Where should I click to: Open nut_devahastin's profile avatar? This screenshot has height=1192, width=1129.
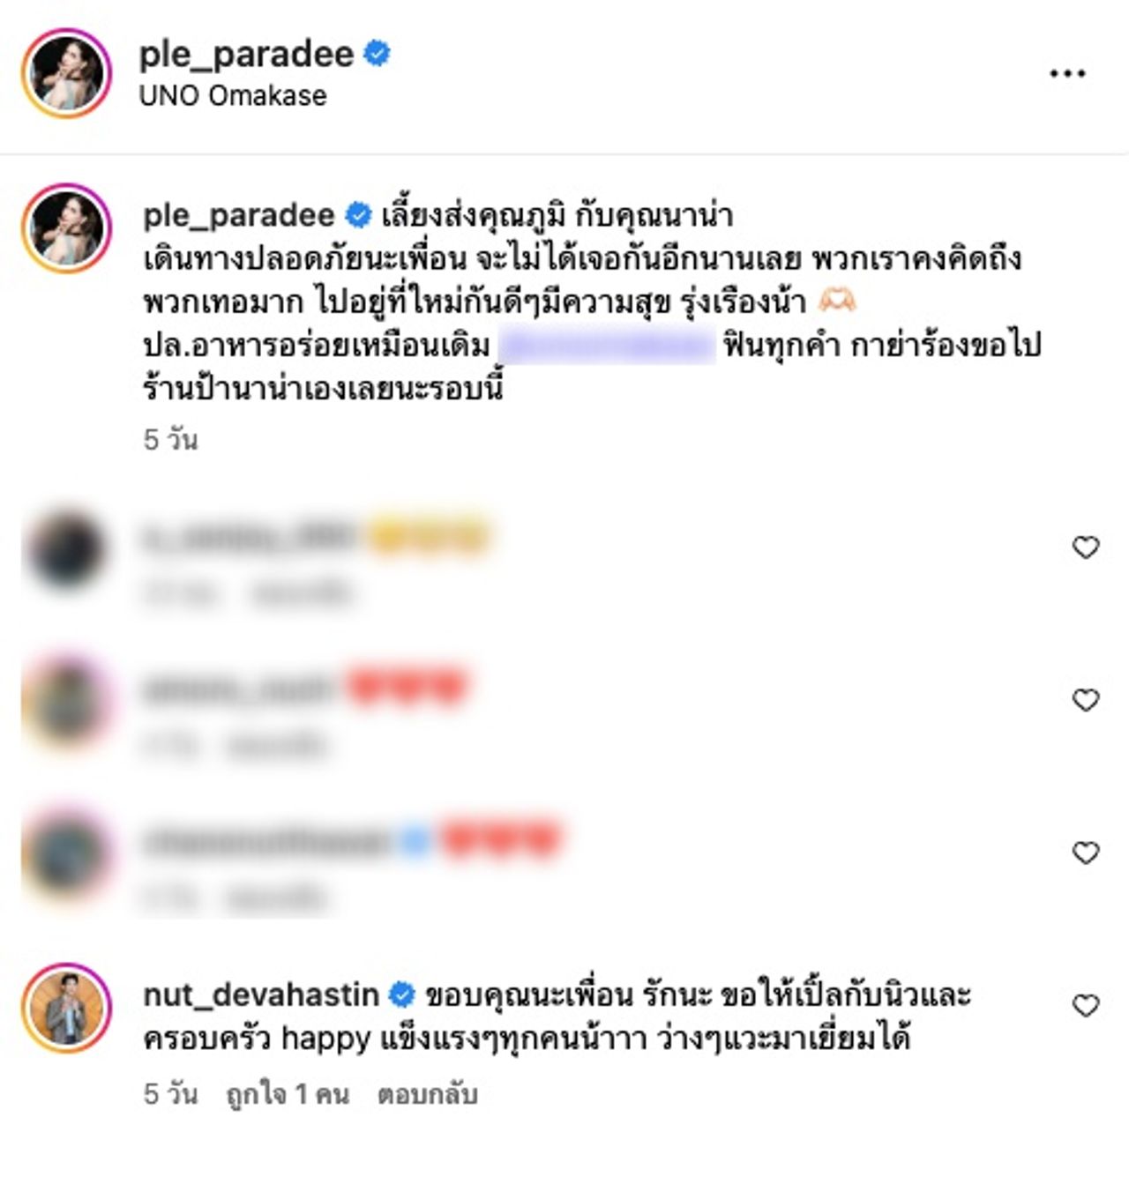(66, 1008)
